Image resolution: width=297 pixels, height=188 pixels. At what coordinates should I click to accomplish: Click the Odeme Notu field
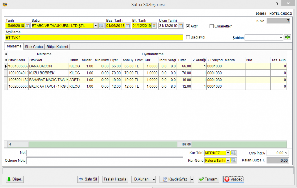tap(105, 160)
